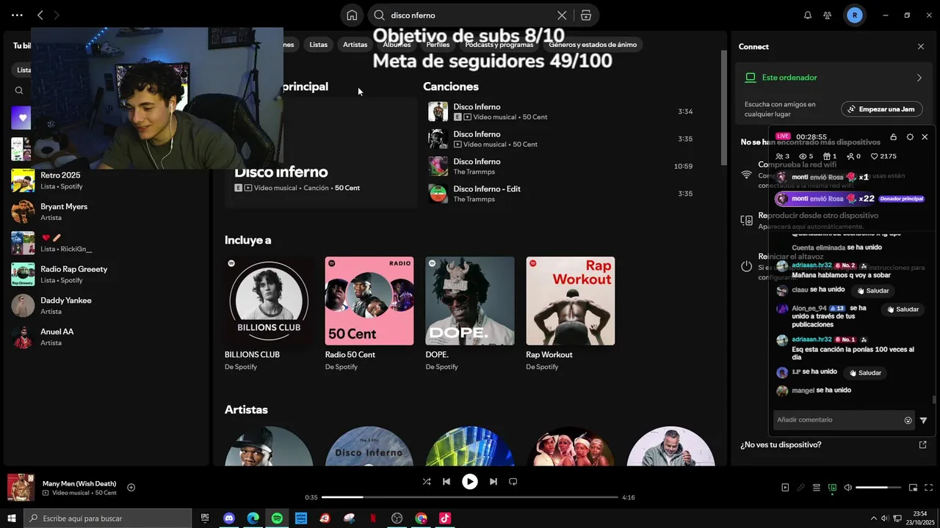This screenshot has height=528, width=940.
Task: Seek within the song progress bar
Action: tap(470, 497)
